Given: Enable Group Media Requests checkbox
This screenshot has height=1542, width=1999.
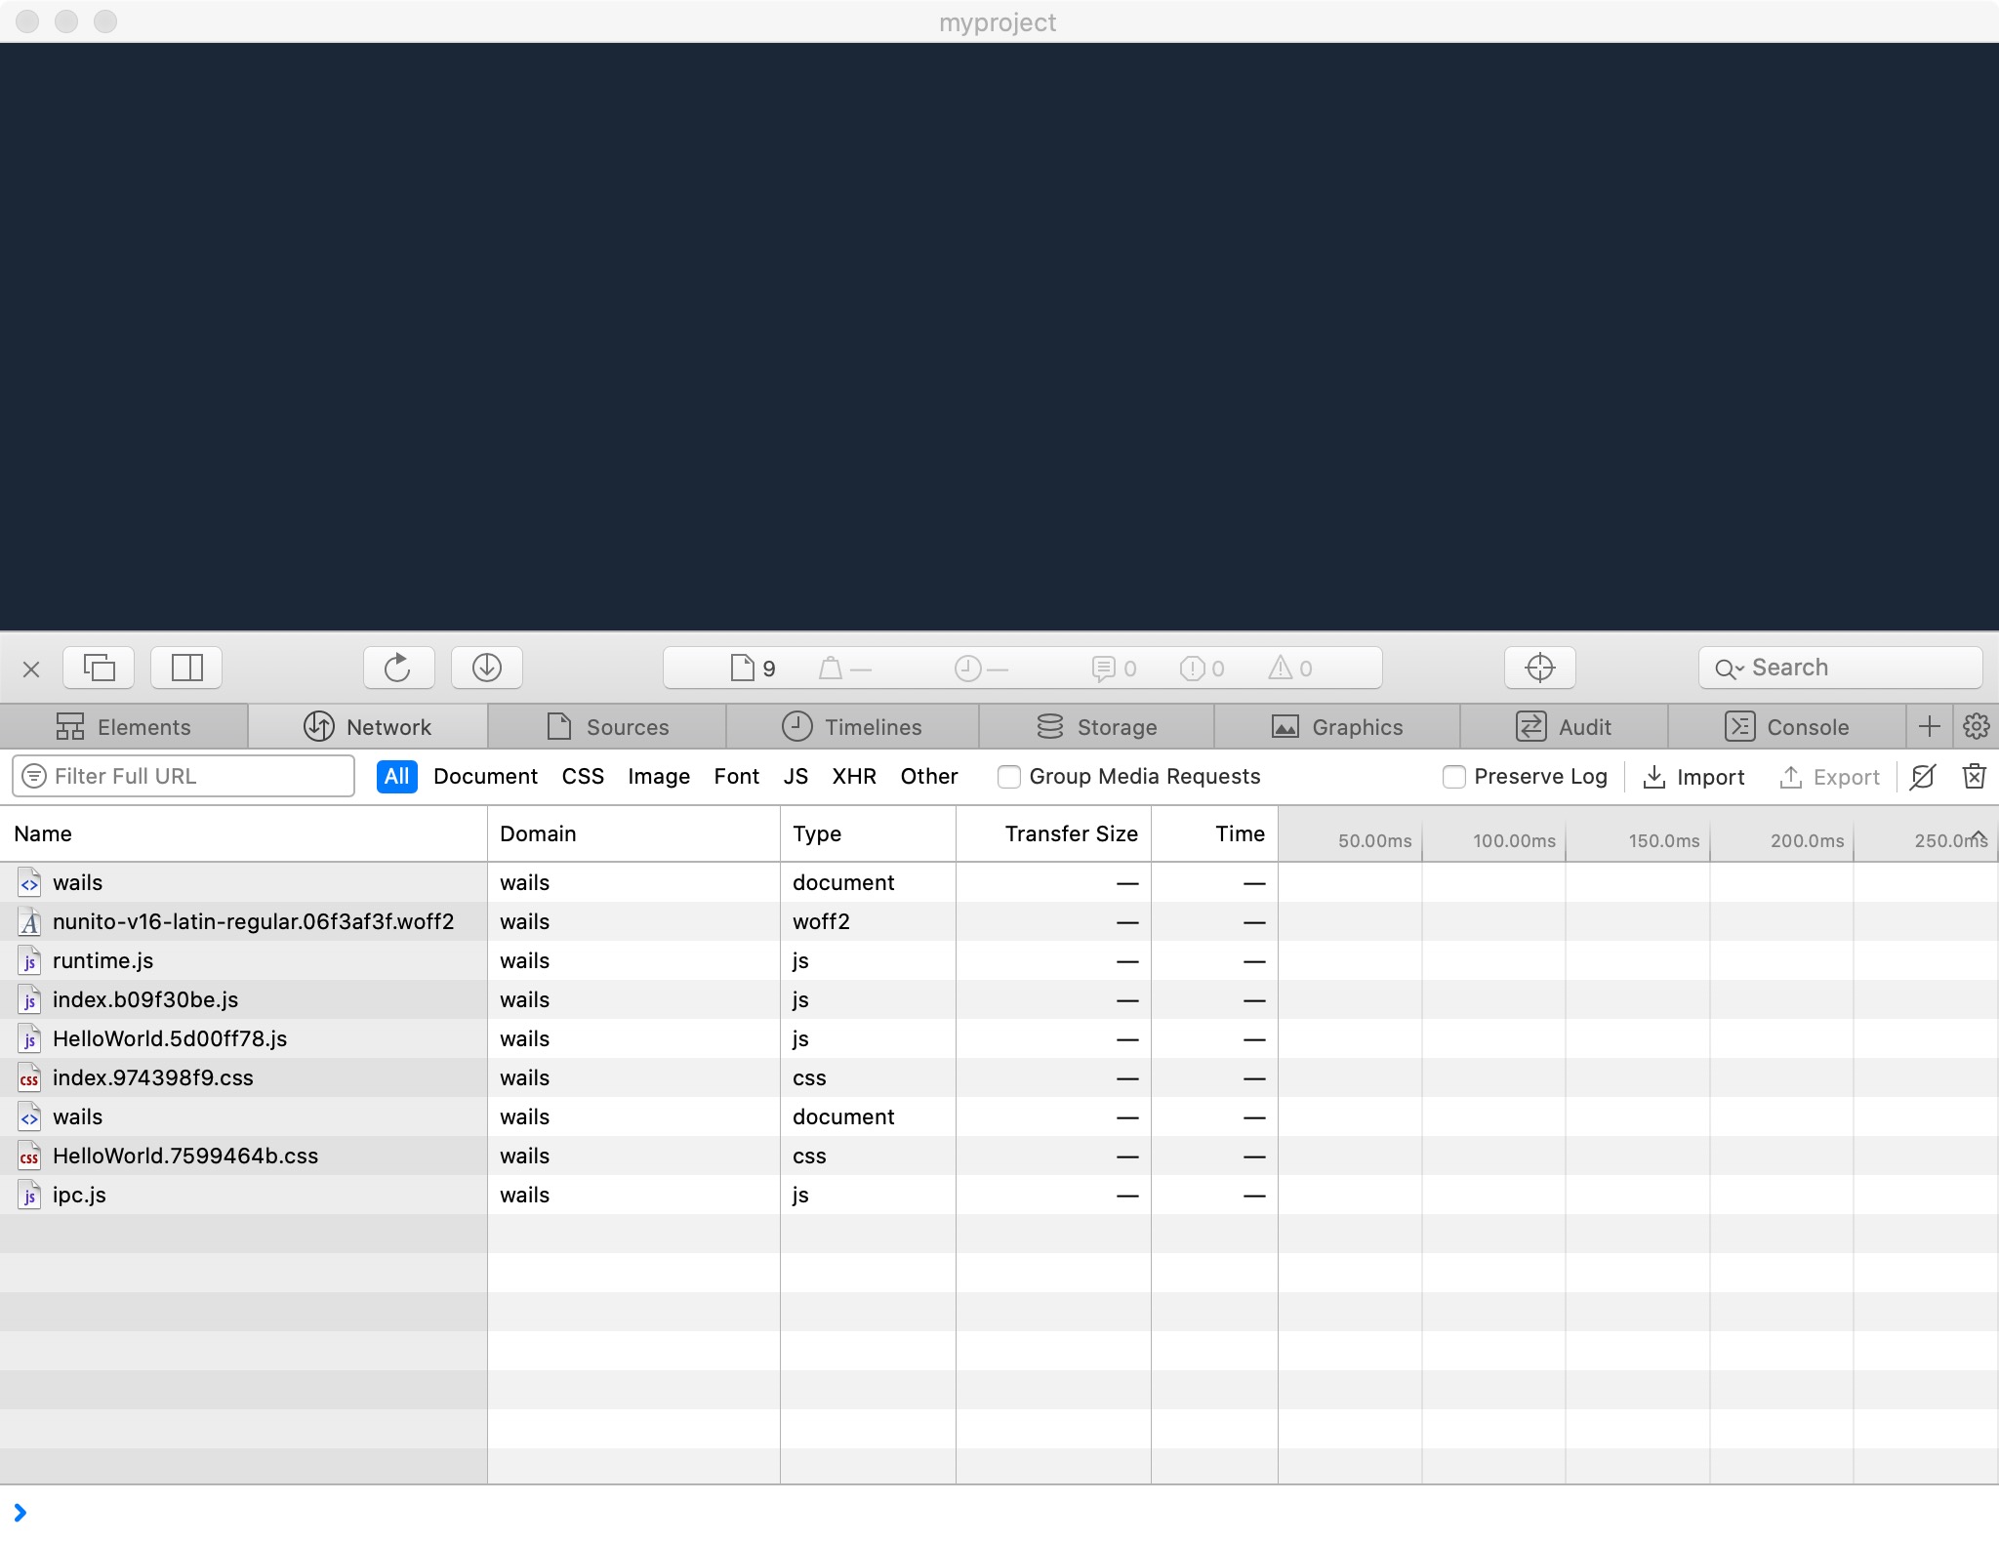Looking at the screenshot, I should (x=1009, y=777).
